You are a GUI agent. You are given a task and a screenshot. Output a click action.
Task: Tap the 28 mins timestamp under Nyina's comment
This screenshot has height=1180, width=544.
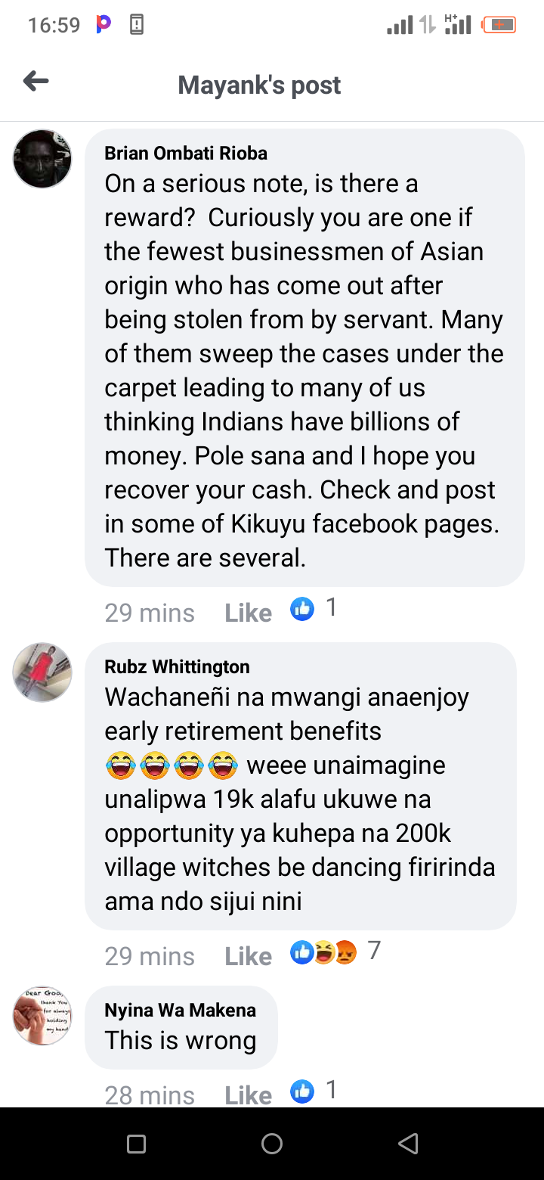pyautogui.click(x=150, y=1095)
